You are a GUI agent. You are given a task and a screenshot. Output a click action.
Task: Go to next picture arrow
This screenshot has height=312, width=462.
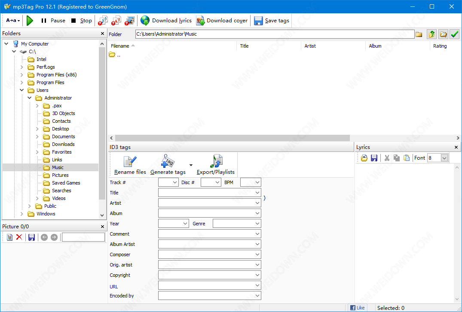(54, 237)
